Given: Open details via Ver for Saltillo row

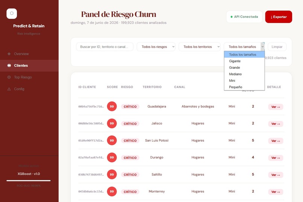Looking at the screenshot, I should 276,175.
